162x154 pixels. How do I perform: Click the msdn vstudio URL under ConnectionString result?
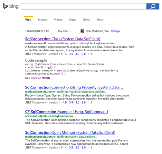pyautogui.click(x=66, y=92)
